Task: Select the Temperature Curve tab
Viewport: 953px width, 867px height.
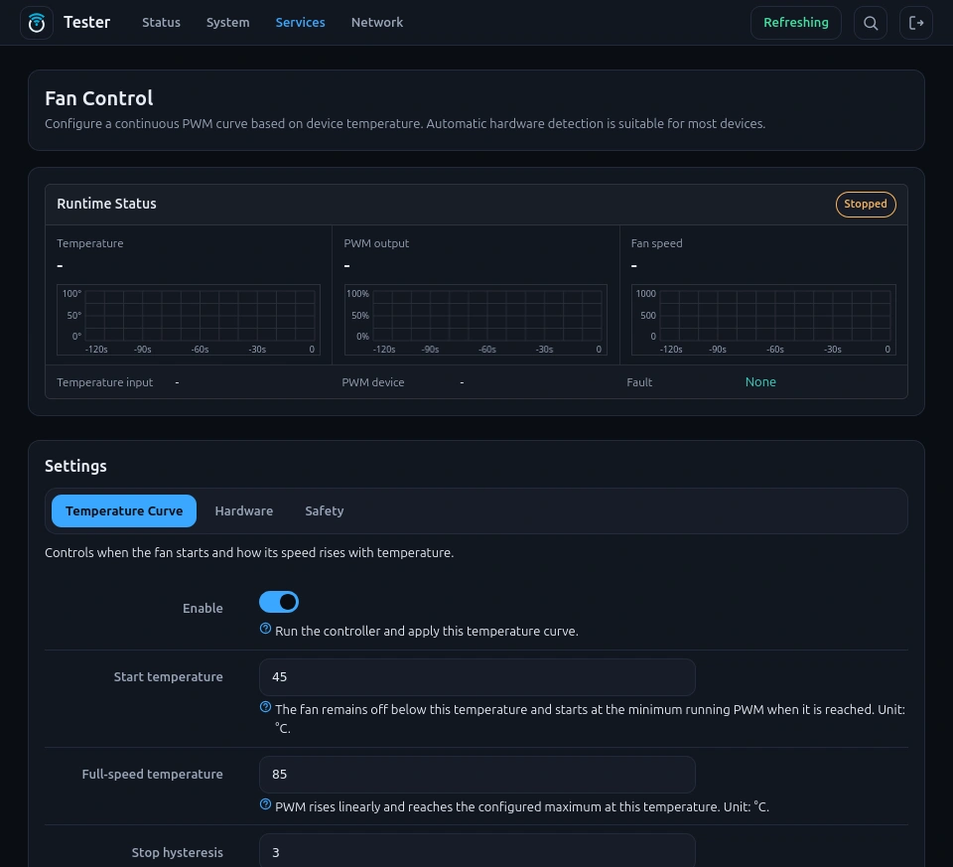Action: [124, 510]
